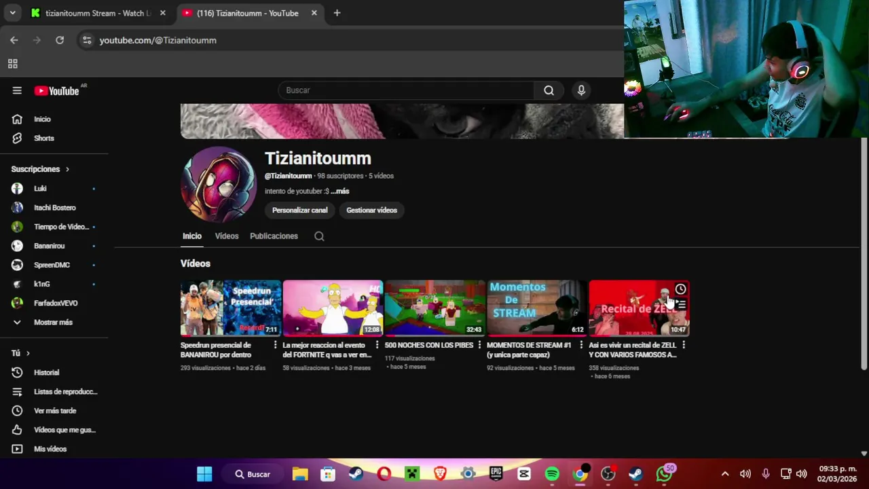Viewport: 869px width, 489px height.
Task: Open options menu for 500 NOCHES CON LOS PIBES
Action: 479,345
